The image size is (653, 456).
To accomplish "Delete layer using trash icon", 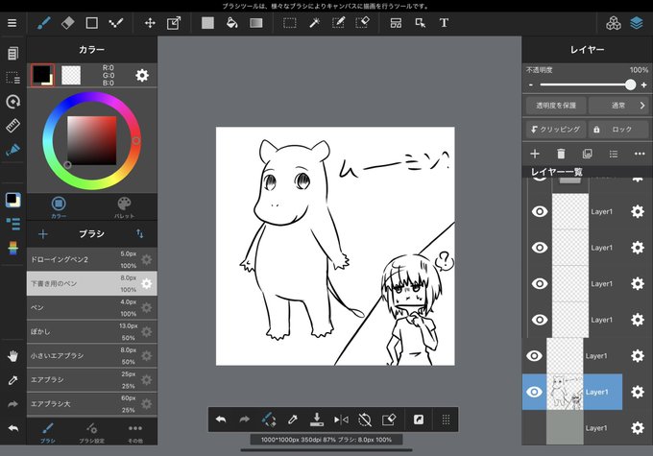I will click(561, 155).
